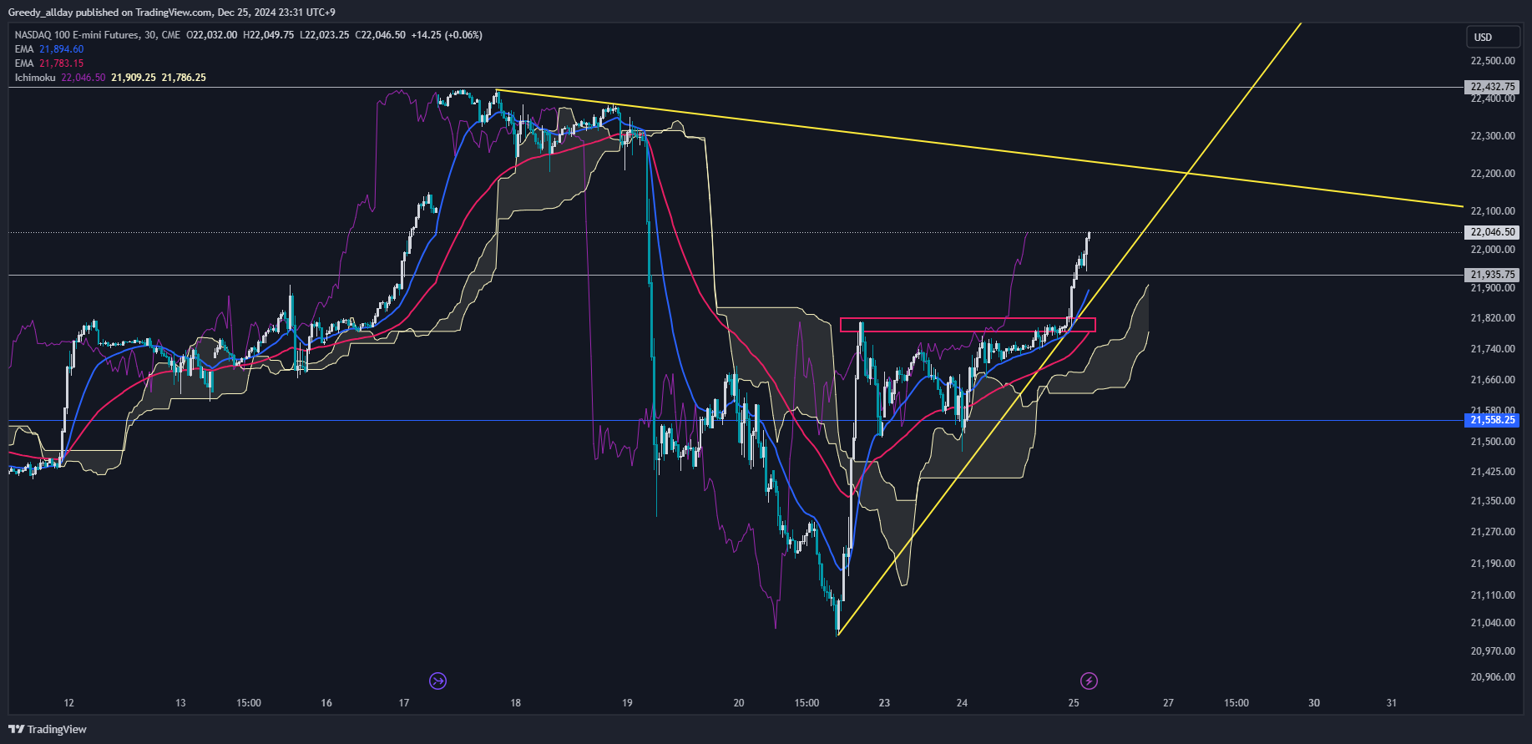
Task: Click the 21,350.00 price axis label
Action: point(1493,501)
